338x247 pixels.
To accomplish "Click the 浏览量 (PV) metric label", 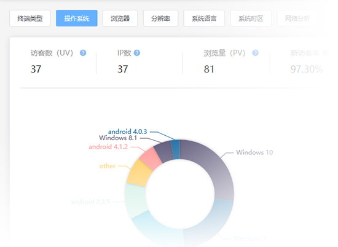I will pos(224,53).
